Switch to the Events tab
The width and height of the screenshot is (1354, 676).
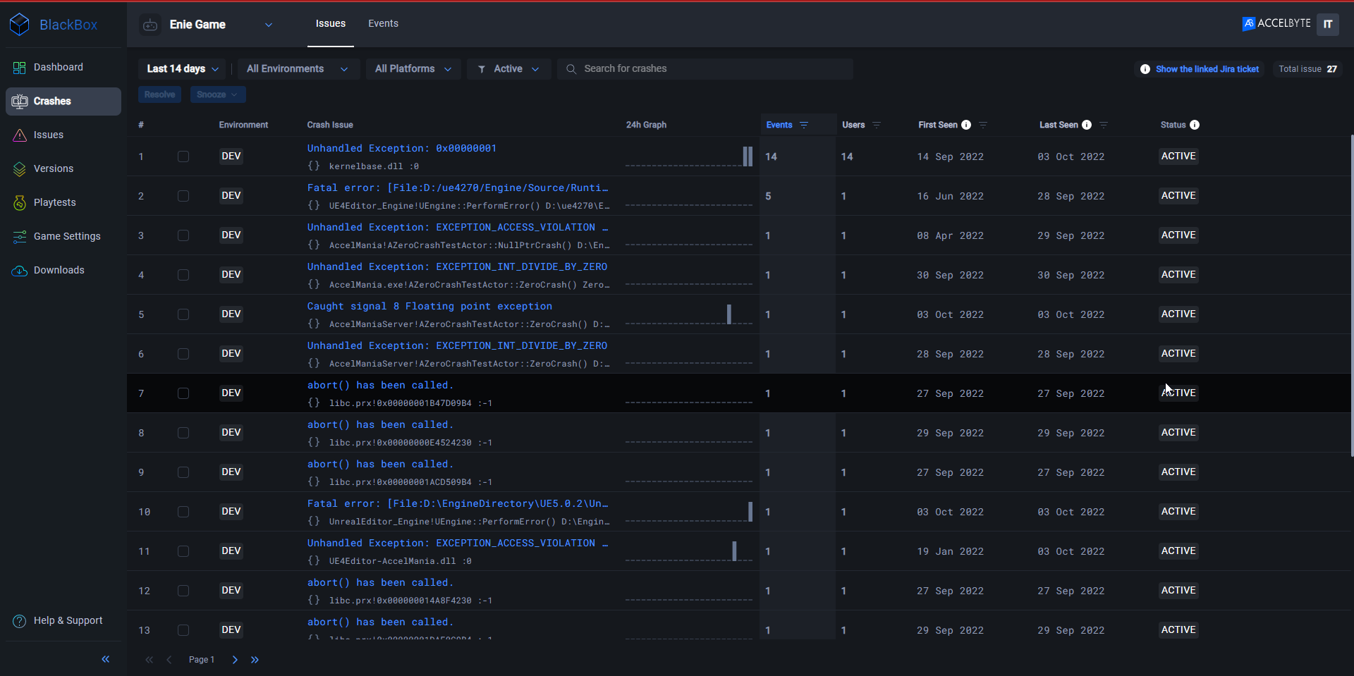tap(383, 24)
